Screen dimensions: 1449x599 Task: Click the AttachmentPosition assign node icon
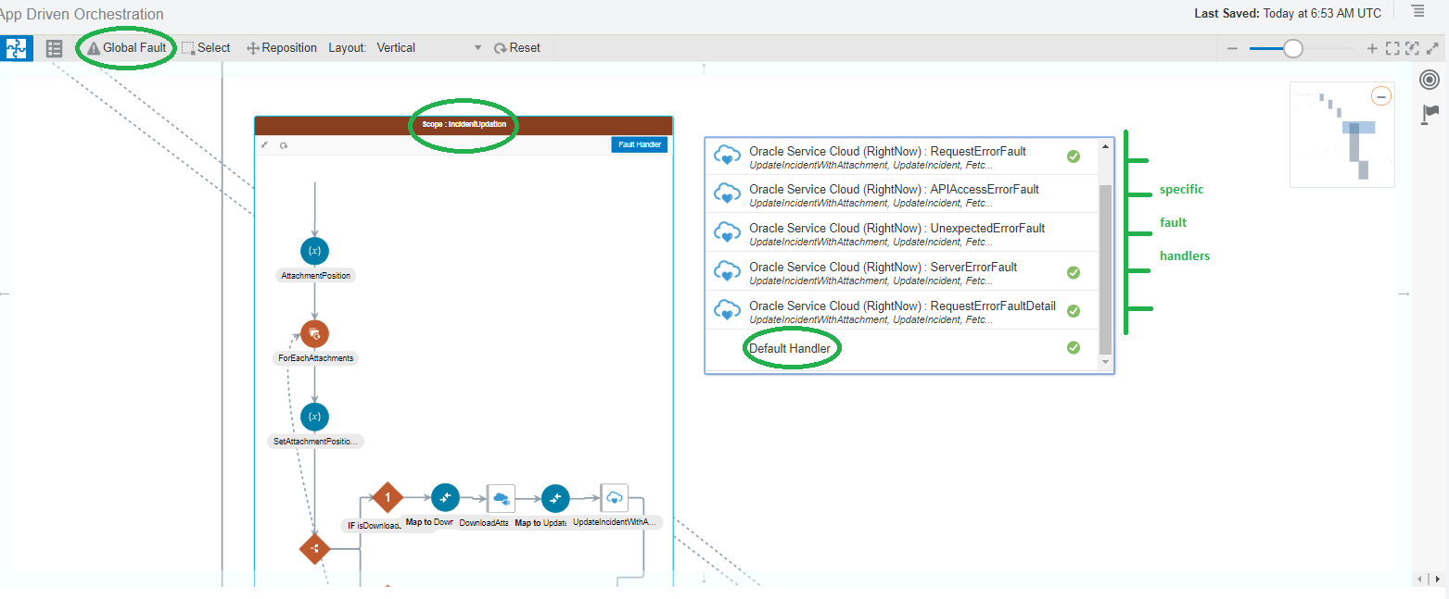[x=314, y=251]
